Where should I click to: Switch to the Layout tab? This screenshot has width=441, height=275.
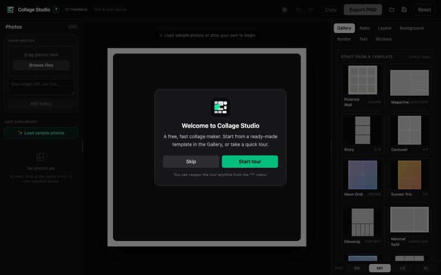384,28
